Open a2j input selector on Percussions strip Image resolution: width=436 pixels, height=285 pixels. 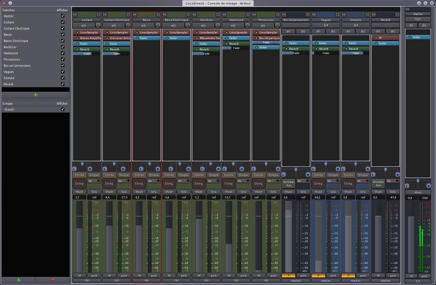[x=263, y=25]
